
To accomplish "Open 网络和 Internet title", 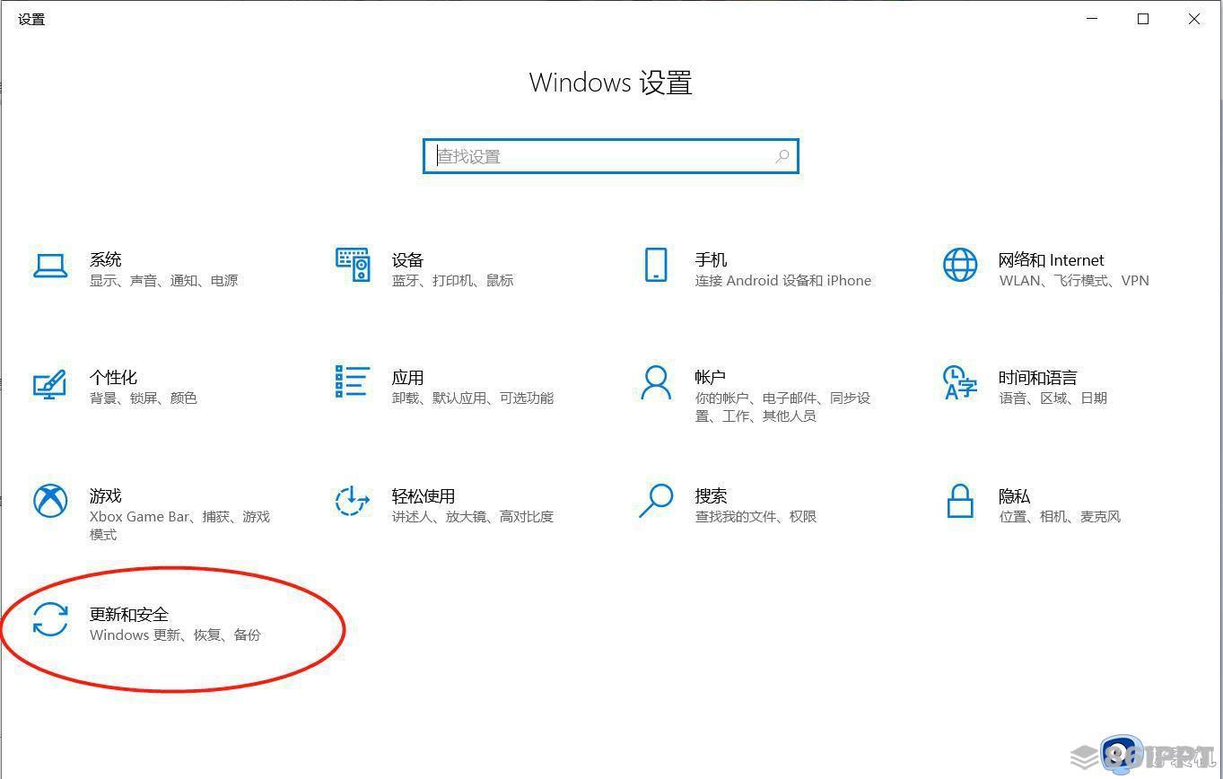I will pyautogui.click(x=1051, y=259).
